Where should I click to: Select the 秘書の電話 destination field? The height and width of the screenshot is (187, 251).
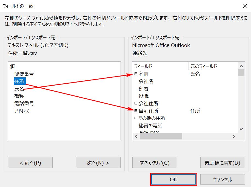(150, 125)
